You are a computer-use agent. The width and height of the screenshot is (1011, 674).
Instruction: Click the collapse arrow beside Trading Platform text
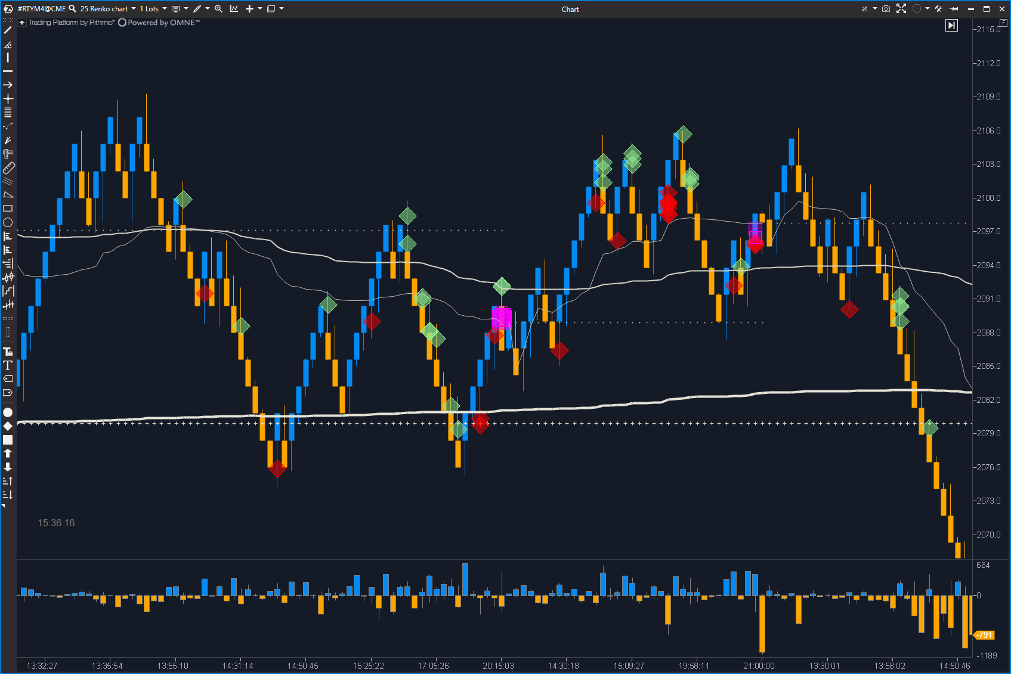(x=22, y=23)
